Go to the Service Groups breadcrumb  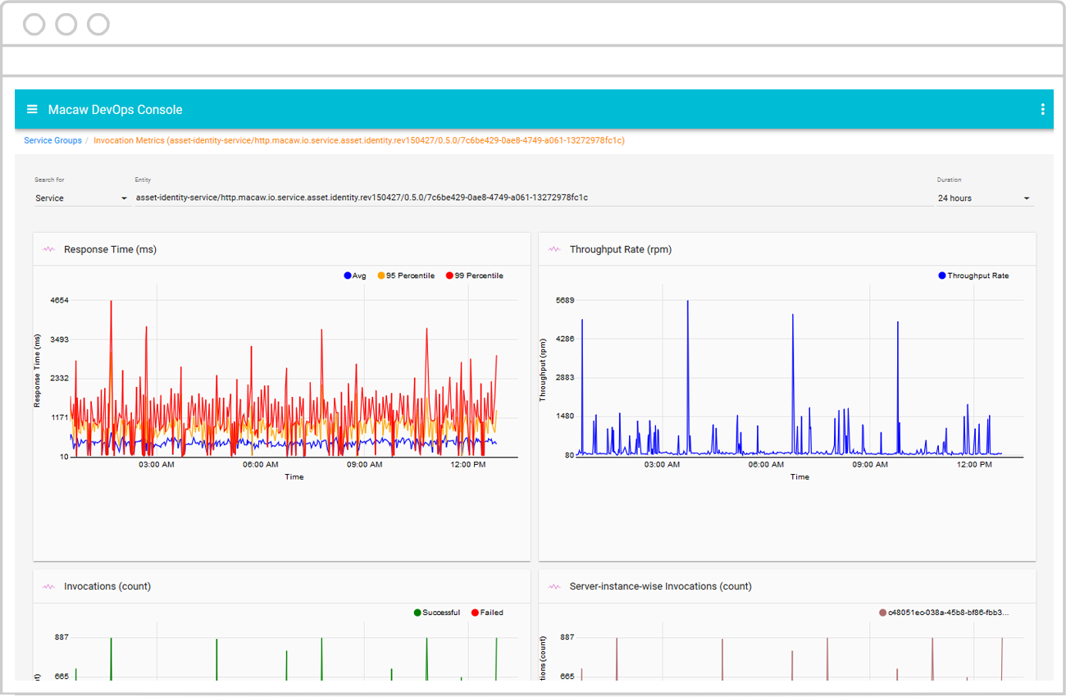[52, 140]
